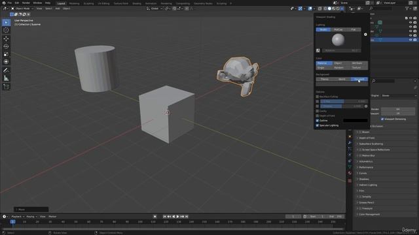Switch to Wireframe viewport shading
Screen dimensions: 419x235
coord(325,8)
